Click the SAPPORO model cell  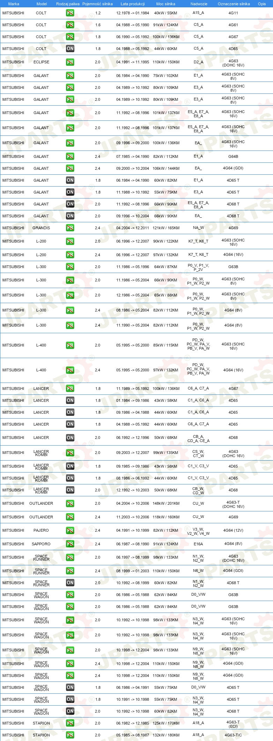[x=41, y=544]
